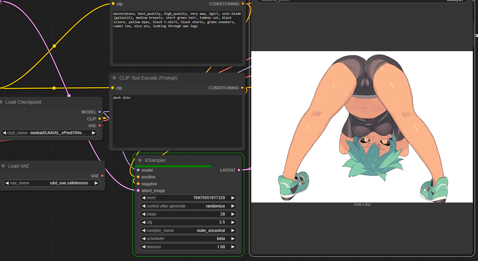Click the KSampler LATENT output port

tap(239, 170)
